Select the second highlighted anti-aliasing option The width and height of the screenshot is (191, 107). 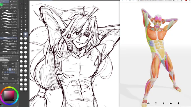coord(10,69)
